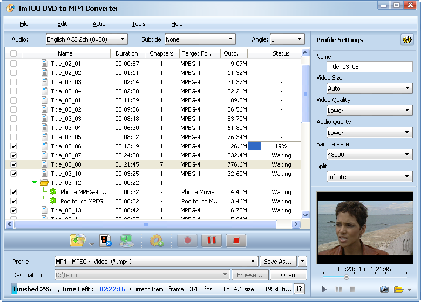
Task: Check the Title_02_01 checkbox
Action: [13, 64]
